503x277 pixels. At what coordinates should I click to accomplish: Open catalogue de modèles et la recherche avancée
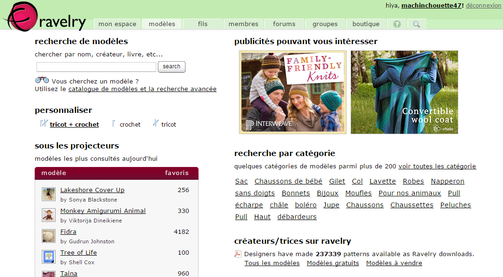pyautogui.click(x=142, y=89)
